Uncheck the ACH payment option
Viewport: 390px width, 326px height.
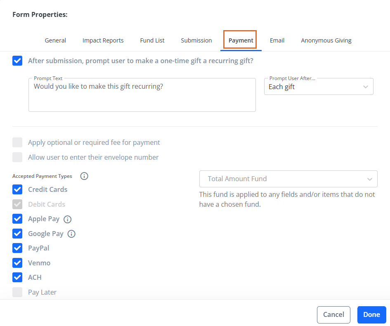(x=17, y=277)
